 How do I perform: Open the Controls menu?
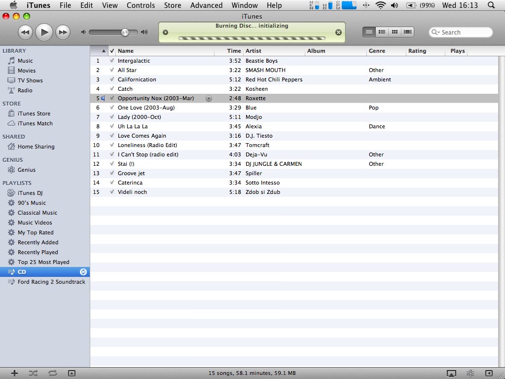(x=141, y=5)
